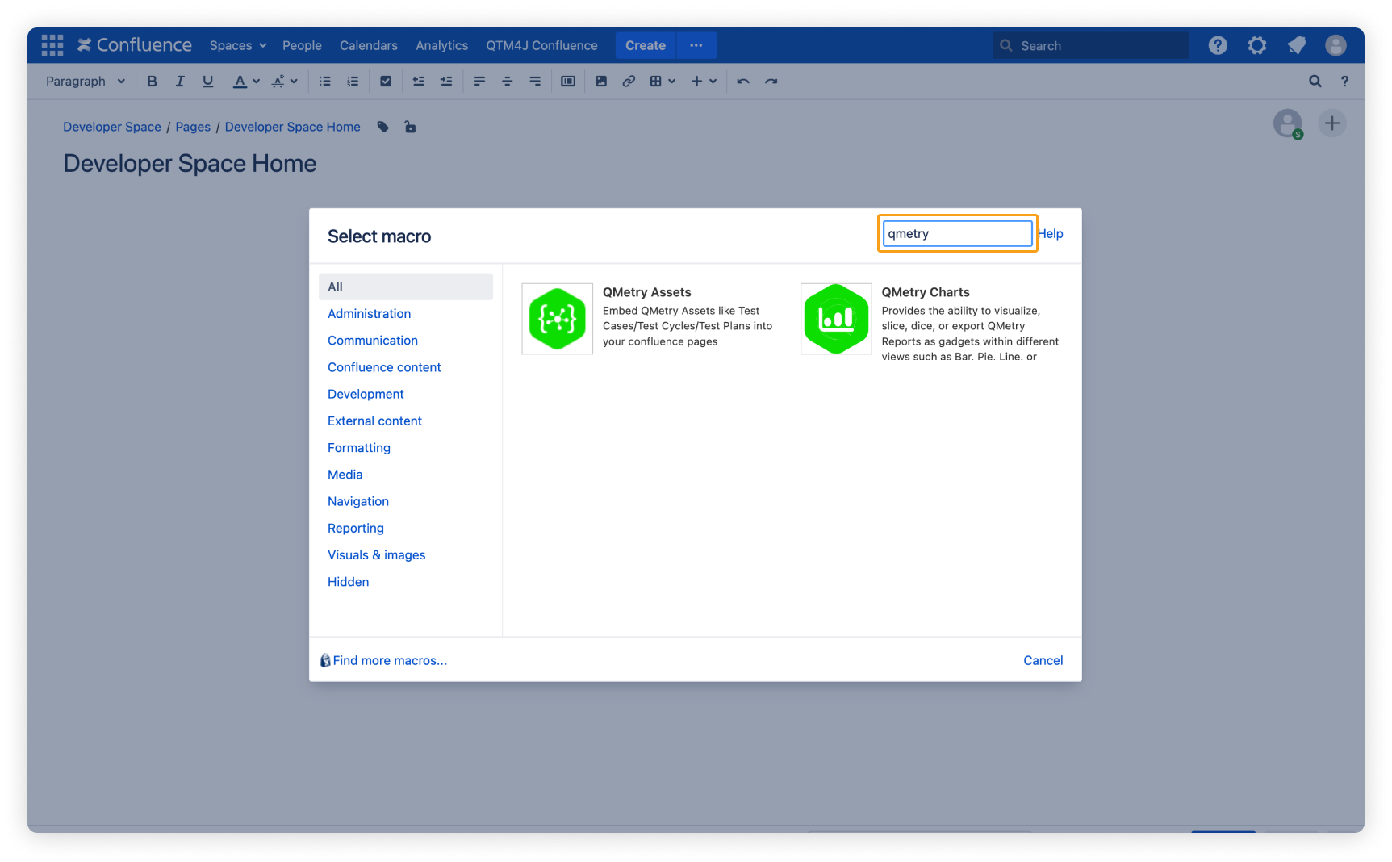The image size is (1392, 862).
Task: Open the user profile avatar menu
Action: pos(1336,45)
